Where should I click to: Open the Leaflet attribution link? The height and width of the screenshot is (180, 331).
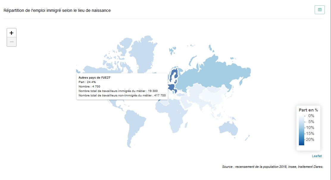click(x=317, y=156)
